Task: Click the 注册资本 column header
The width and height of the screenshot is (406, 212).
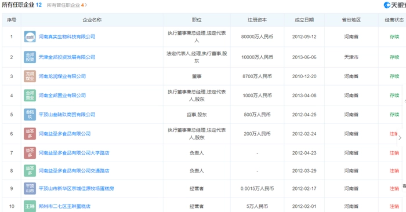Action: 257,20
